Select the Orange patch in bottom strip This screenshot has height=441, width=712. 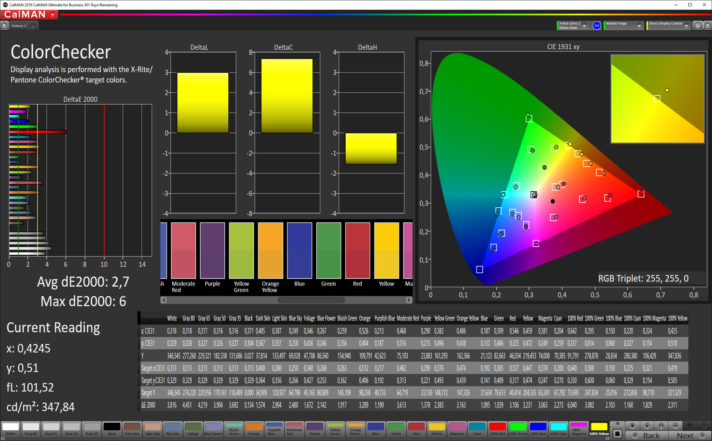click(x=254, y=429)
